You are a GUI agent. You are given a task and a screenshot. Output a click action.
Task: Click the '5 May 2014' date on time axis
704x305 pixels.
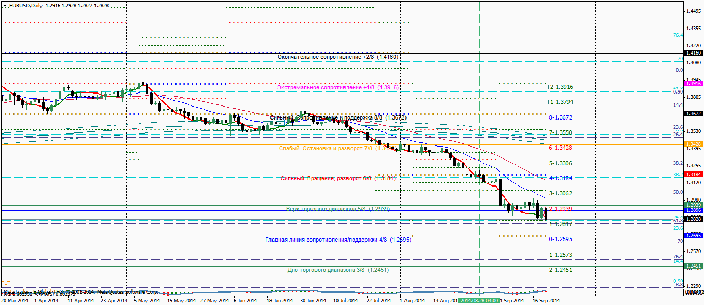147,301
